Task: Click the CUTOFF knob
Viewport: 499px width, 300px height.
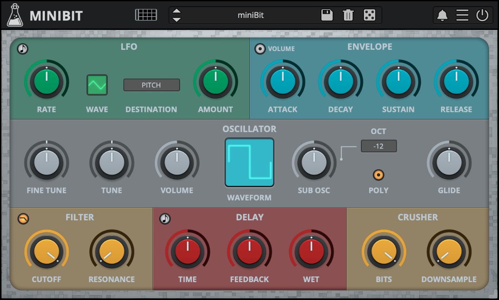Action: (x=47, y=251)
